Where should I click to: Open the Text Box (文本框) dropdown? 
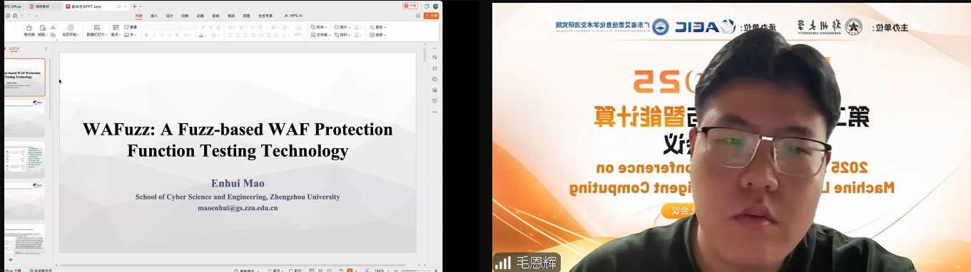321,34
